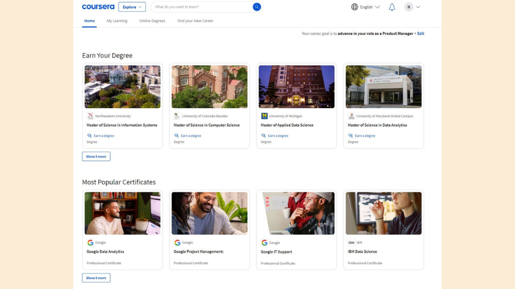515x289 pixels.
Task: Open the My Learning tab
Action: point(117,21)
